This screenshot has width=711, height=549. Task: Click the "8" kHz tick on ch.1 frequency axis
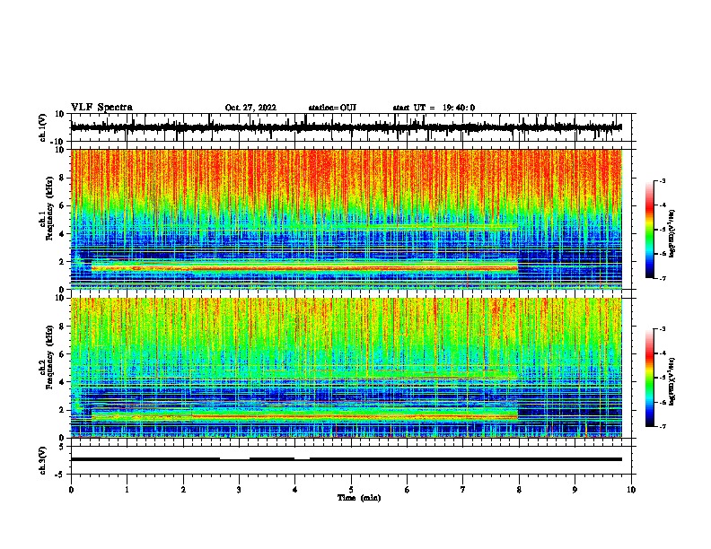tap(62, 178)
